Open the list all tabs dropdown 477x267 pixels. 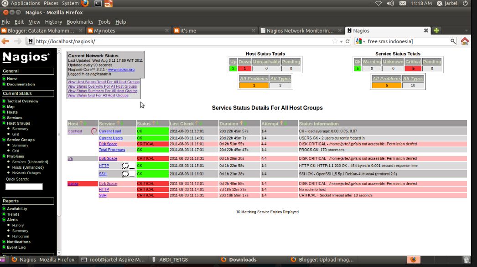[467, 30]
